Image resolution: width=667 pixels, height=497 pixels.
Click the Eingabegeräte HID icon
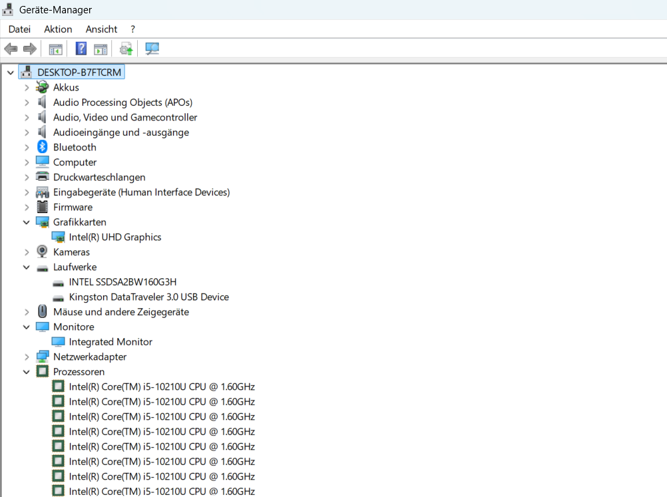click(x=42, y=192)
